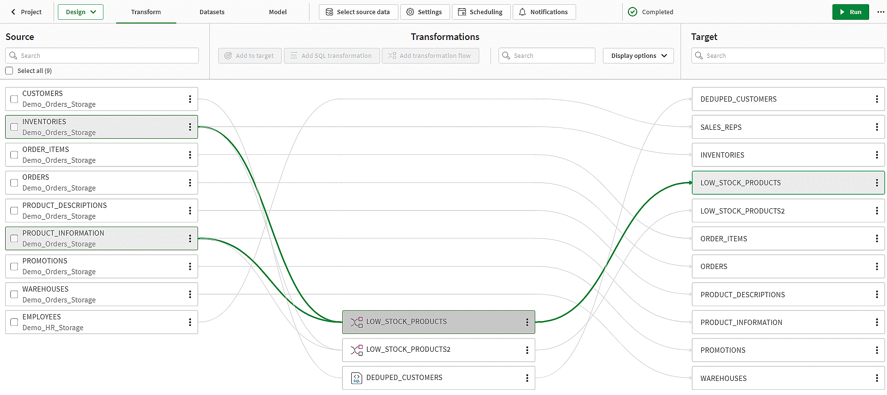The image size is (887, 395).
Task: Click the LOW_STOCK_PRODUCTS transformation flow icon
Action: [x=356, y=322]
